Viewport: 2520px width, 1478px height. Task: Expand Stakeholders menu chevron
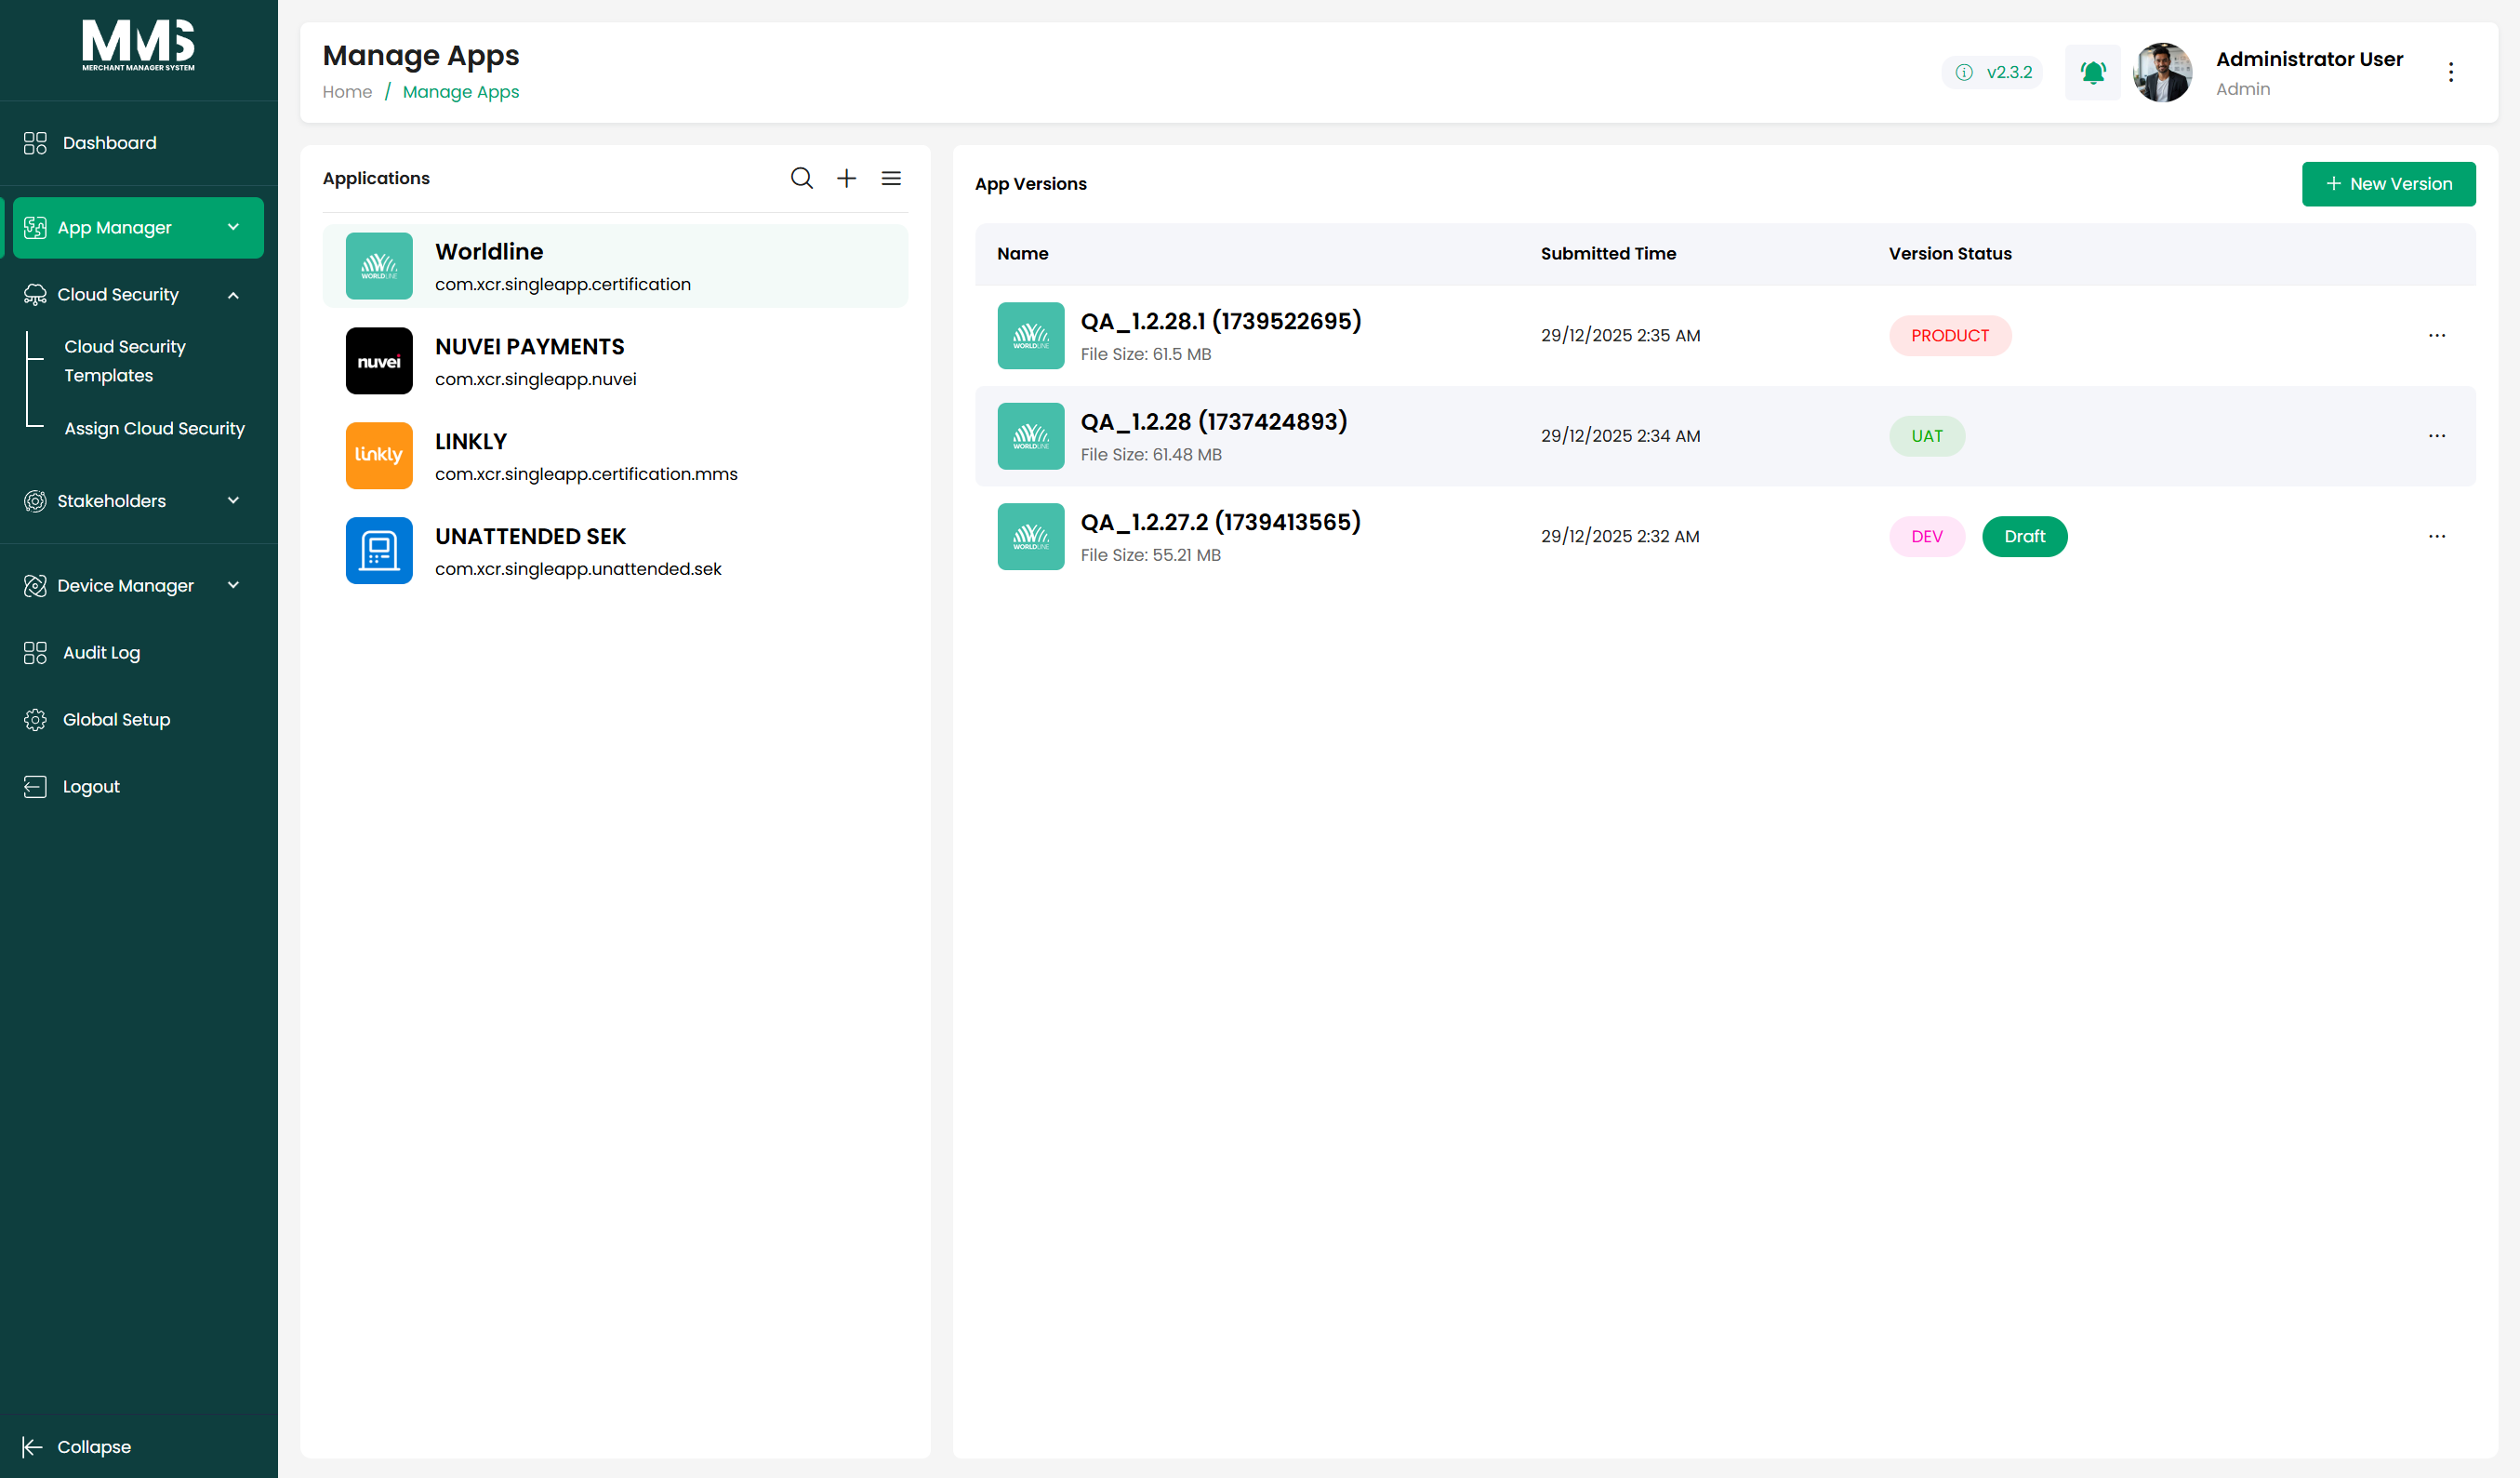point(233,500)
